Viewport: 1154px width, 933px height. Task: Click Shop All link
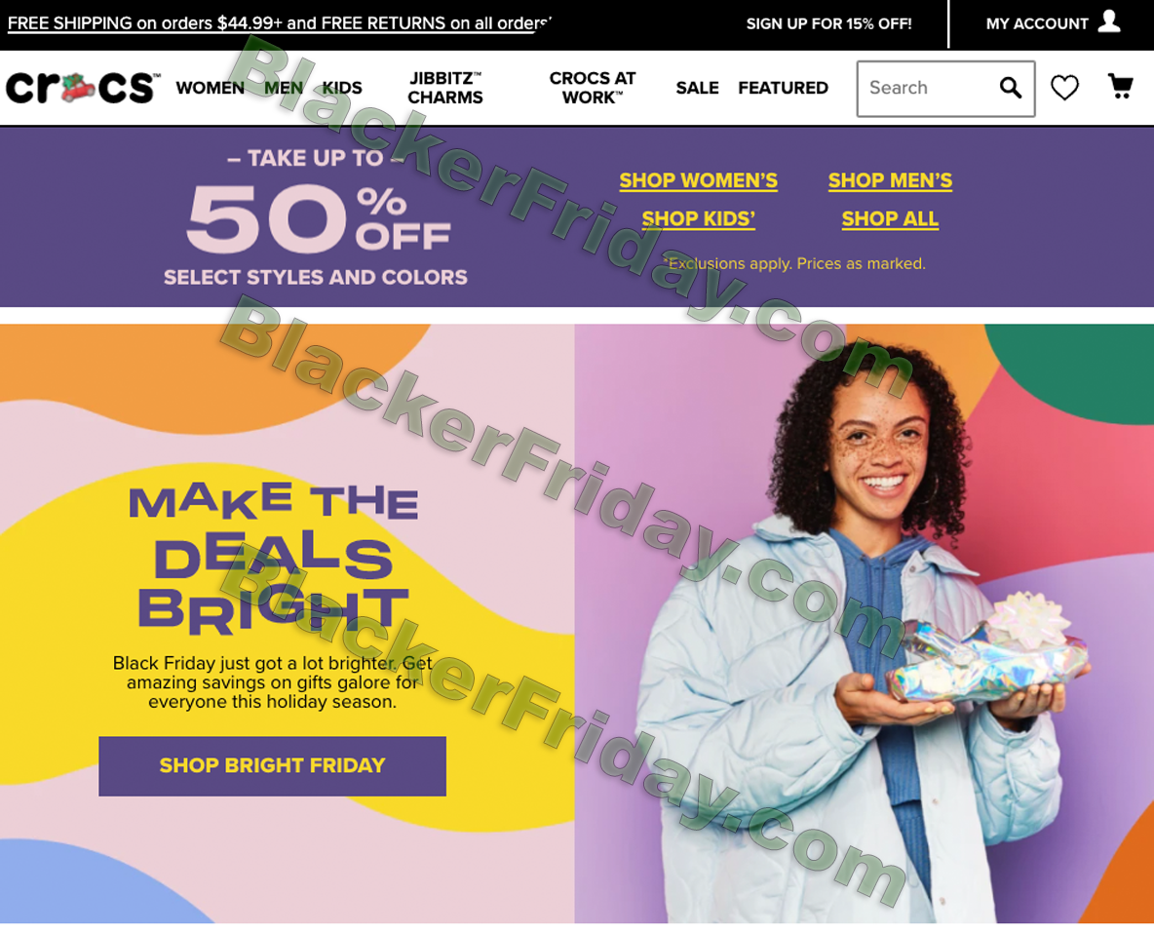890,218
